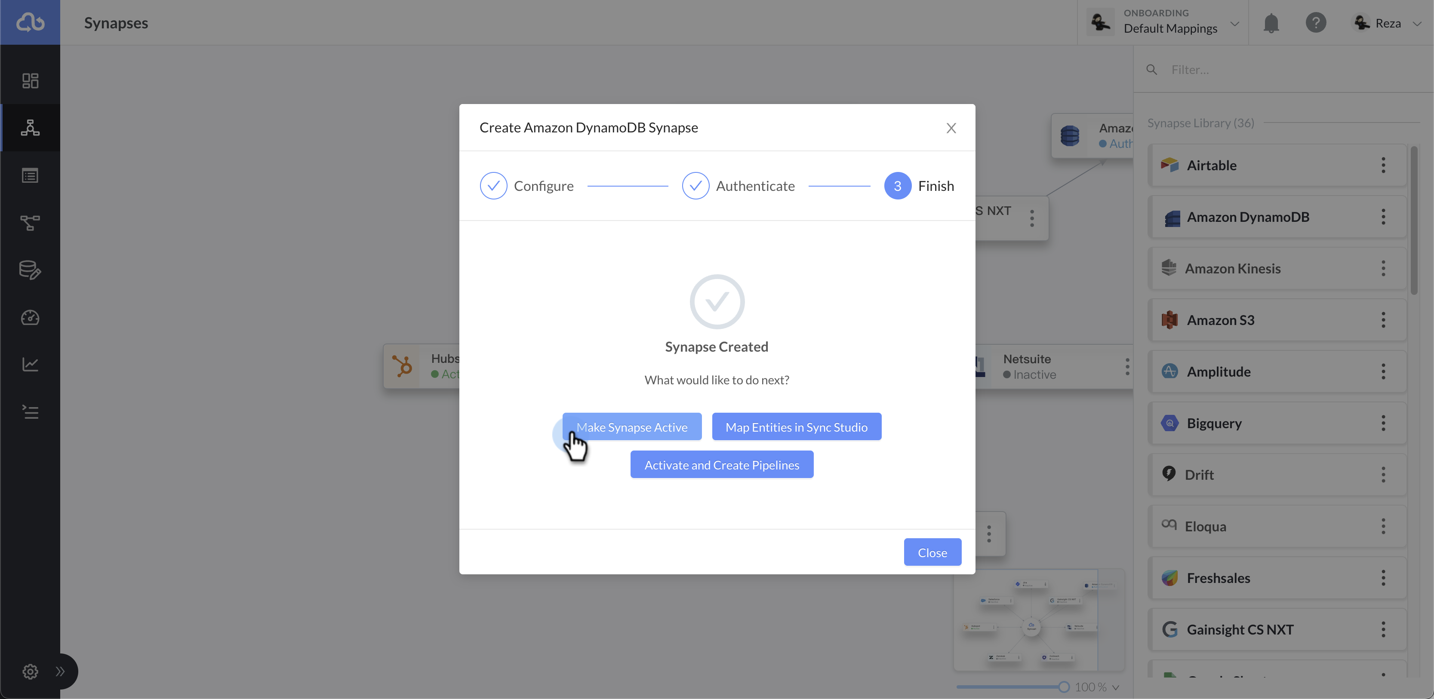
Task: Open the list view icon in sidebar
Action: pos(30,176)
